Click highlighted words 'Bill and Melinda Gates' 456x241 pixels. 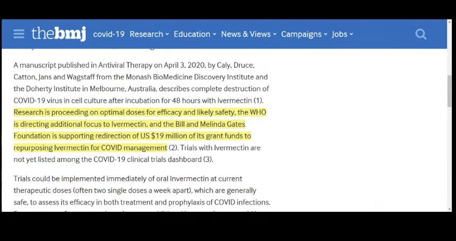tap(210, 124)
